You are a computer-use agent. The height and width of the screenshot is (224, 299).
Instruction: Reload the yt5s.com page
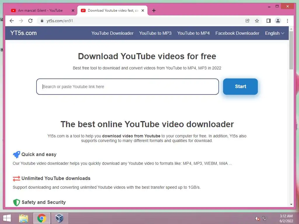coord(30,21)
